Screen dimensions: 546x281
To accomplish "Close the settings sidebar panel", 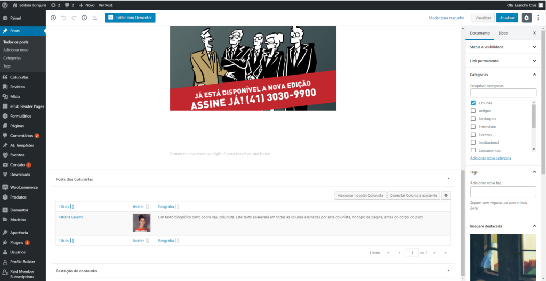I will pyautogui.click(x=534, y=33).
